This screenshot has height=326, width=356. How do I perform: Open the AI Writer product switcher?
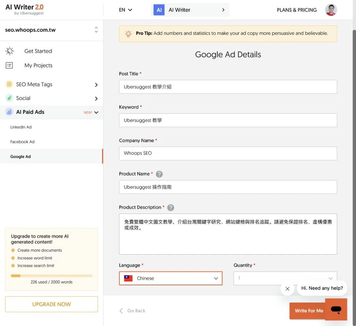pyautogui.click(x=190, y=10)
